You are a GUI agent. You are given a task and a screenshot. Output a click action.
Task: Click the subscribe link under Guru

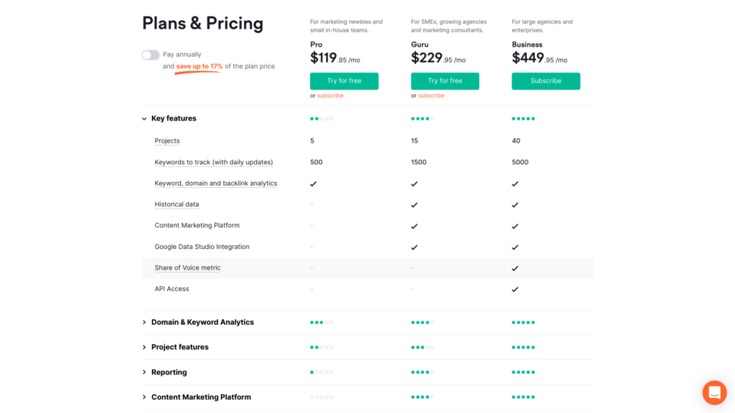(431, 95)
